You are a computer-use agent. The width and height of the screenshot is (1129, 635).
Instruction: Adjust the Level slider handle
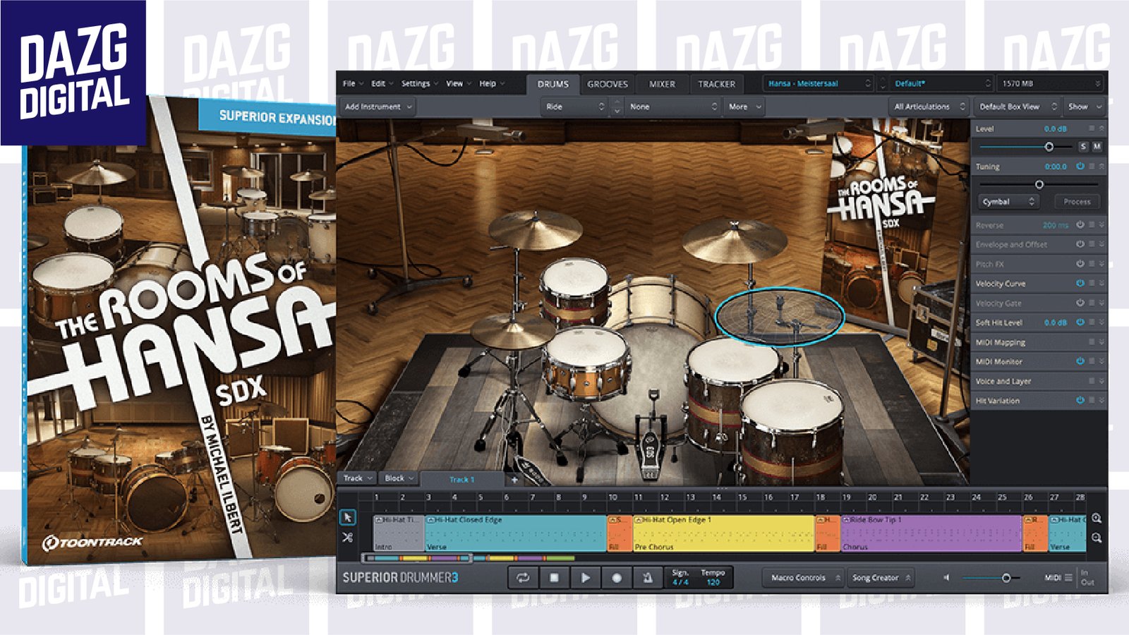1049,147
